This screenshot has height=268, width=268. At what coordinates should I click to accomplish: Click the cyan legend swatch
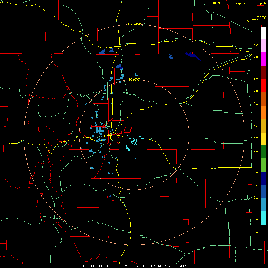(263, 218)
